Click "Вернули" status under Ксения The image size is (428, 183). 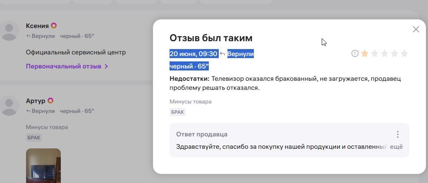[43, 36]
